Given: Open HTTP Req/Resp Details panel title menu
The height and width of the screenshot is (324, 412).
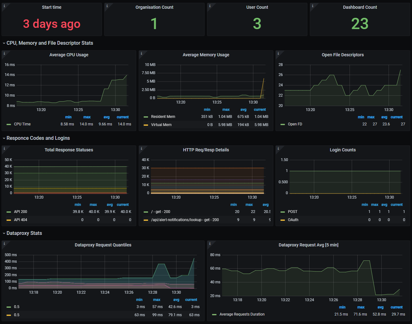Looking at the screenshot, I should [x=206, y=150].
